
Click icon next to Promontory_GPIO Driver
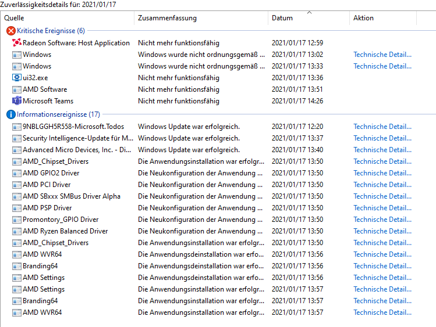pos(17,220)
